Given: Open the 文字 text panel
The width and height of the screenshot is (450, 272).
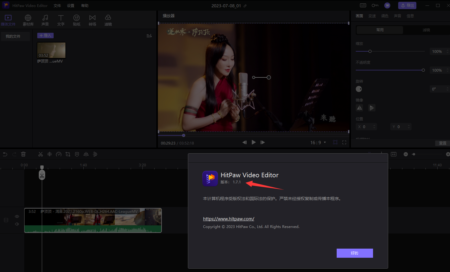Looking at the screenshot, I should 61,20.
